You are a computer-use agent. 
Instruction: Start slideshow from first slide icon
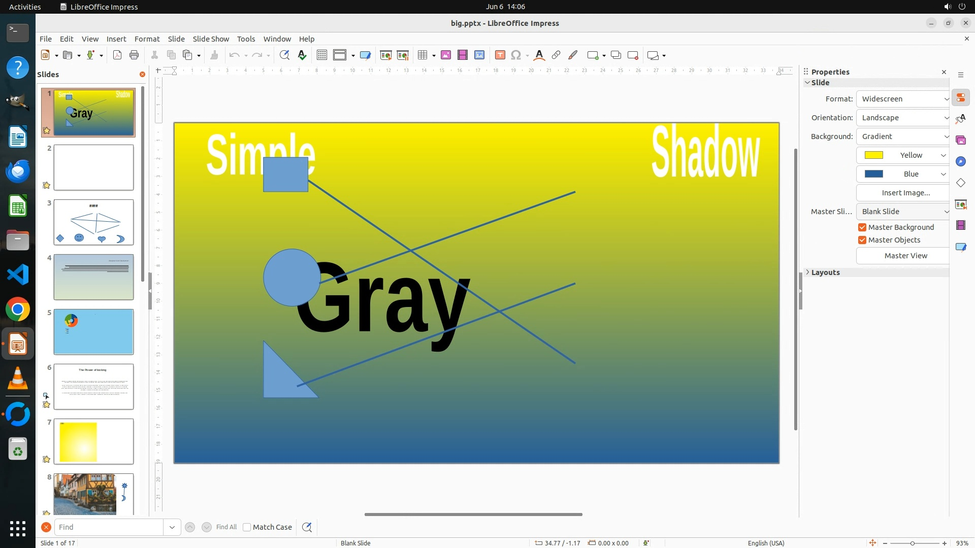385,55
